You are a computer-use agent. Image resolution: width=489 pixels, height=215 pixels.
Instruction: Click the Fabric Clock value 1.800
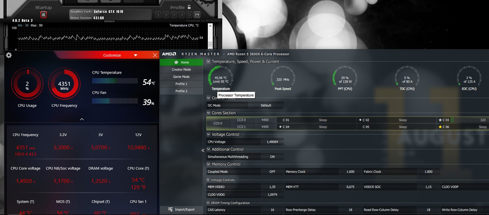pyautogui.click(x=428, y=172)
